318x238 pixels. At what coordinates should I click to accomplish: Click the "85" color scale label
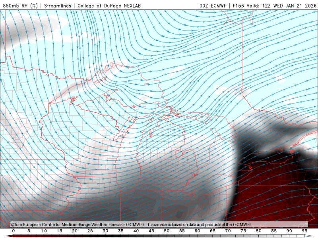274,231
